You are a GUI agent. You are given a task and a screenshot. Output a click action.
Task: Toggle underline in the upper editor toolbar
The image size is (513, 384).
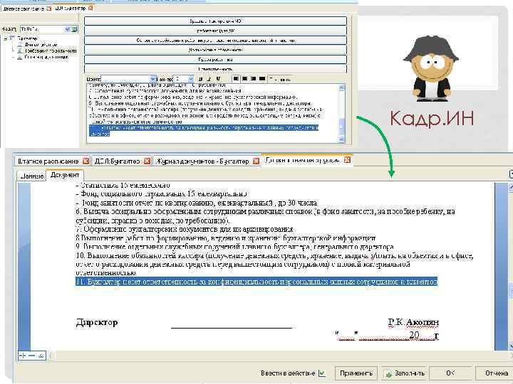218,79
